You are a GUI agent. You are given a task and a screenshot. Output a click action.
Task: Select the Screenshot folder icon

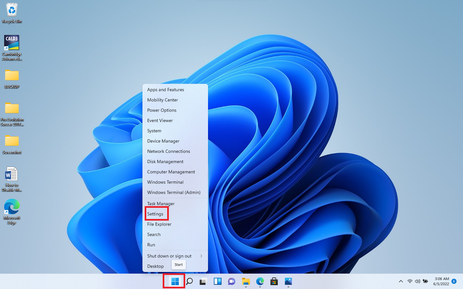pyautogui.click(x=12, y=144)
